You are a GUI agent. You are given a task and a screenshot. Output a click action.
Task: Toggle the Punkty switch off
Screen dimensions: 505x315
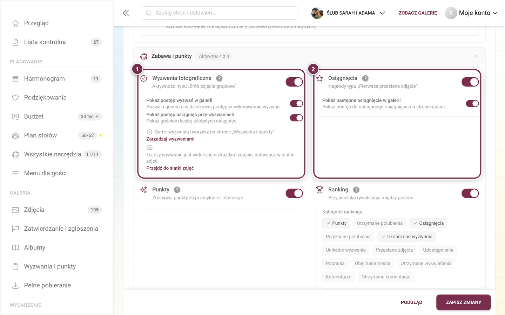point(294,193)
